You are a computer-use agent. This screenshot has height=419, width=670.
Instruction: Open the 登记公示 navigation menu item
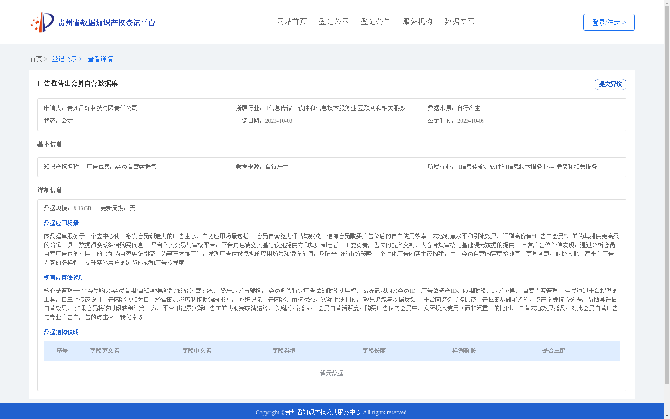[x=334, y=21]
